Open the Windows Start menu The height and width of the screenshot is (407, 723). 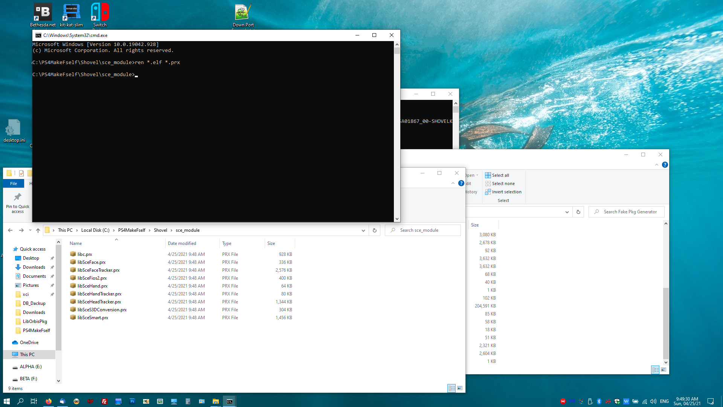click(x=7, y=401)
